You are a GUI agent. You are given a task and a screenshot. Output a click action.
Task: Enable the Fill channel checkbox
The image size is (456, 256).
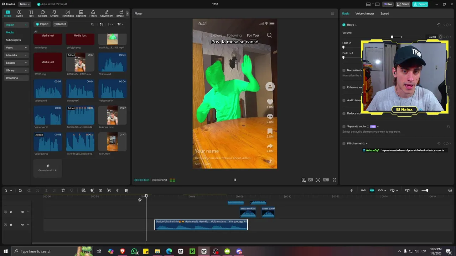point(344,144)
